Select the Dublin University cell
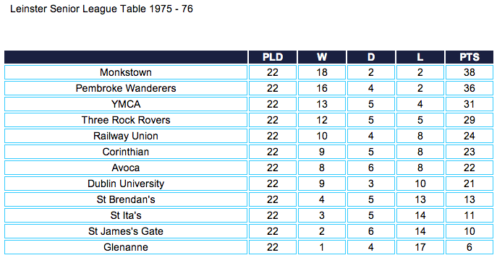The height and width of the screenshot is (263, 497). tap(126, 184)
